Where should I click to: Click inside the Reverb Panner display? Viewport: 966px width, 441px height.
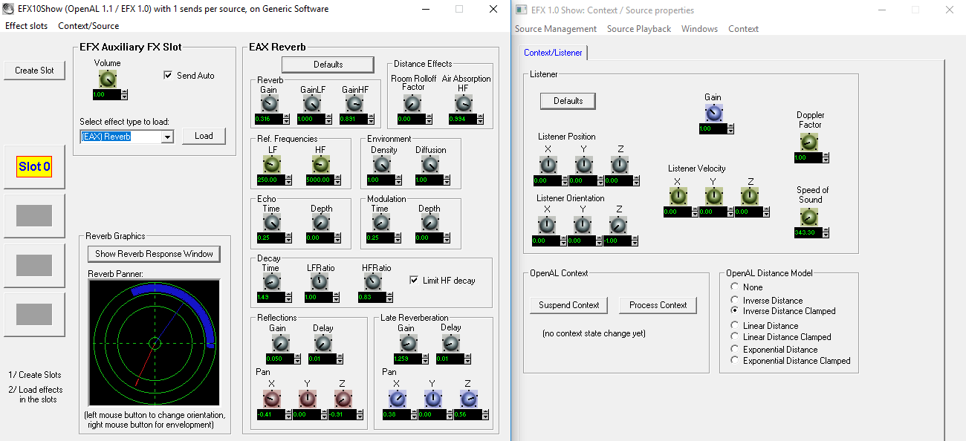point(154,343)
